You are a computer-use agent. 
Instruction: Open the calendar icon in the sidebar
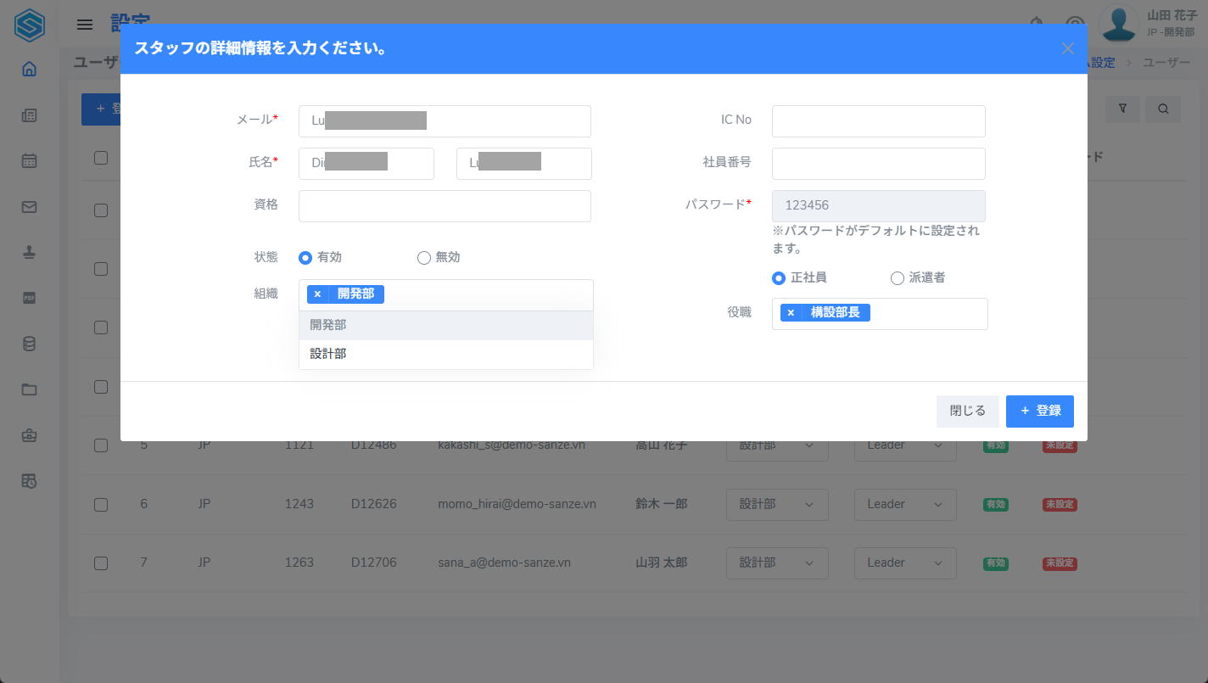[x=29, y=160]
